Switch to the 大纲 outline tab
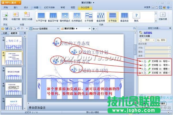173x115 pixels. click(x=5, y=33)
